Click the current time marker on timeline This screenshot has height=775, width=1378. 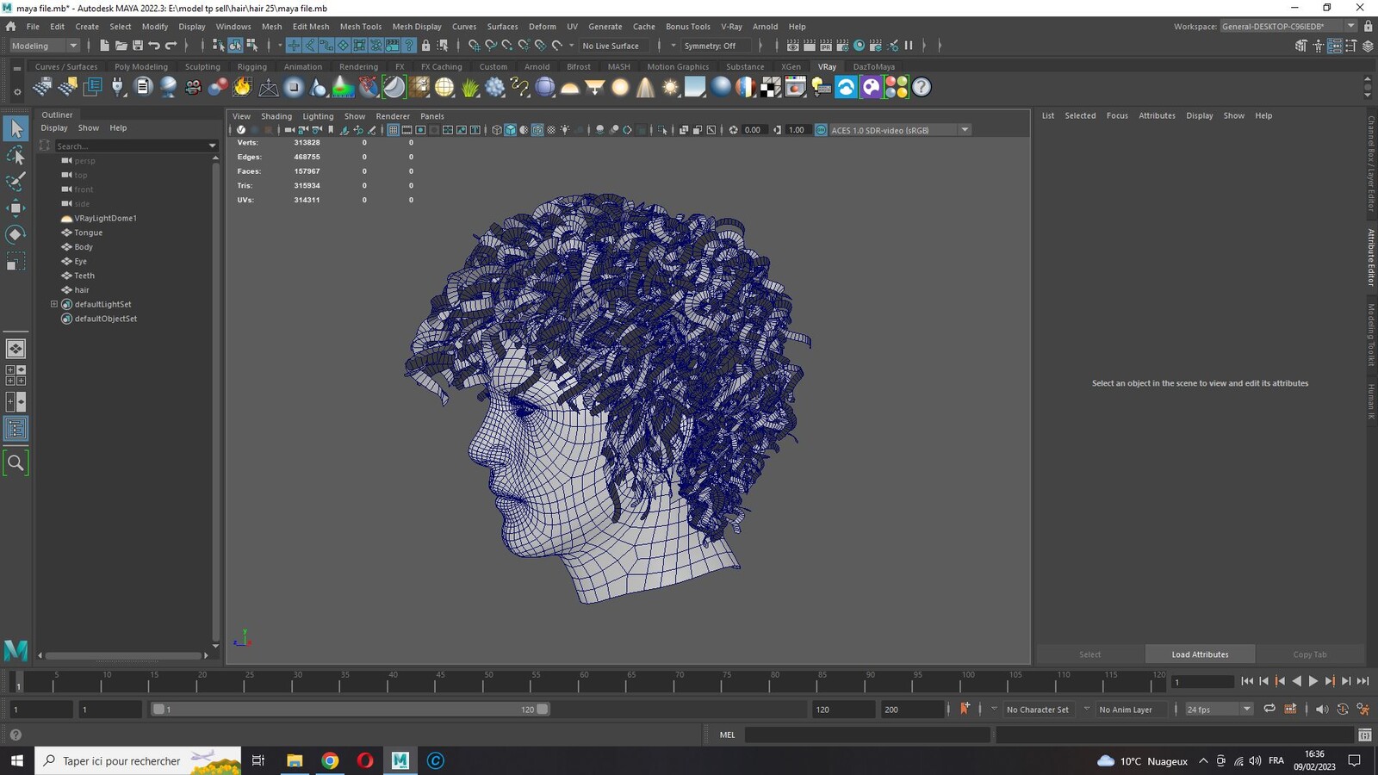18,682
